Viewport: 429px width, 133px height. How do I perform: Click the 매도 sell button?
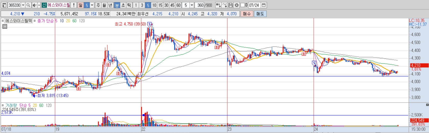click(260, 14)
